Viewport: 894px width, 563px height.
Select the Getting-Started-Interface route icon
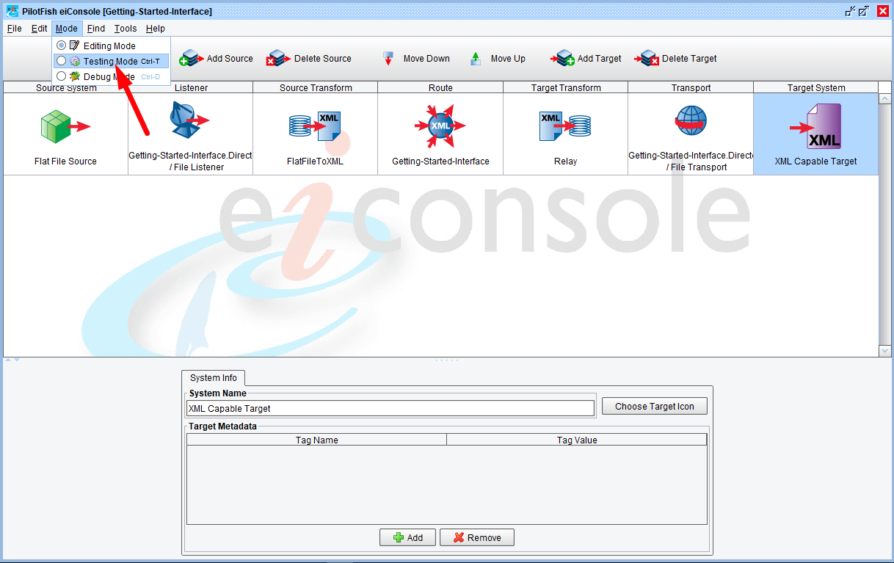[440, 126]
